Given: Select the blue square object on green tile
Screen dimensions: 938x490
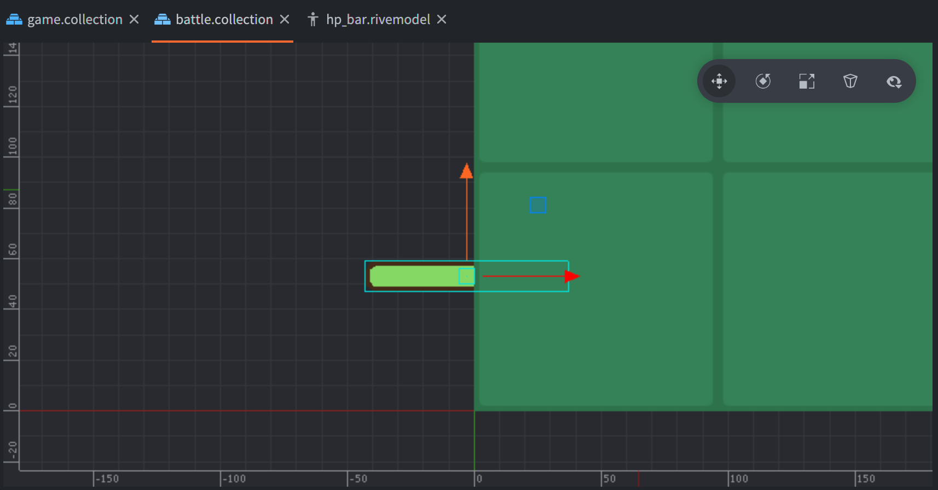Looking at the screenshot, I should click(x=538, y=205).
